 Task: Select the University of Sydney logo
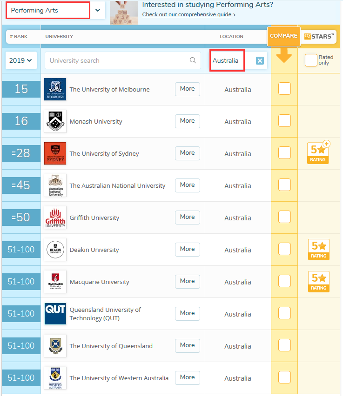pos(55,153)
